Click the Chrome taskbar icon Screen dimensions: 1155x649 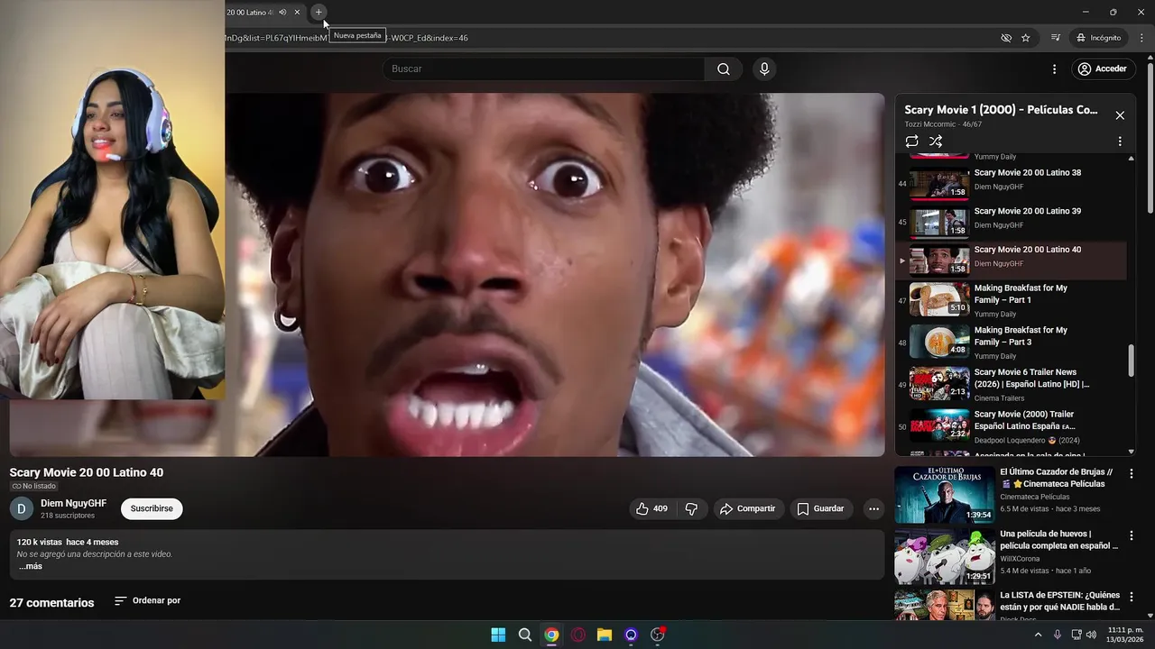[551, 635]
